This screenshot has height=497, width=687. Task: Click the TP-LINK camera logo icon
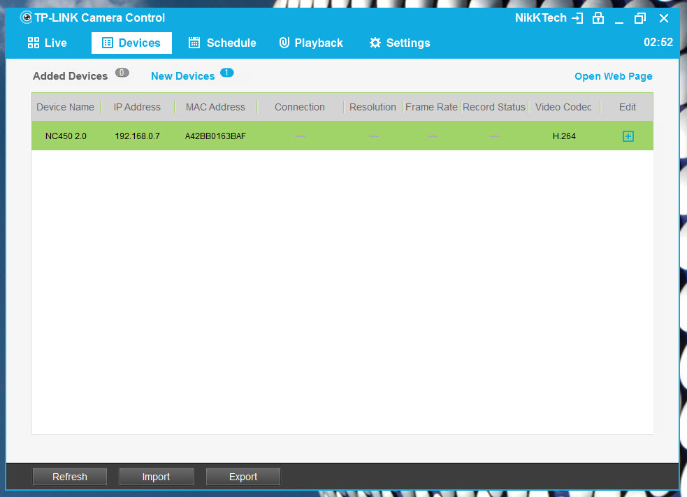click(x=27, y=17)
